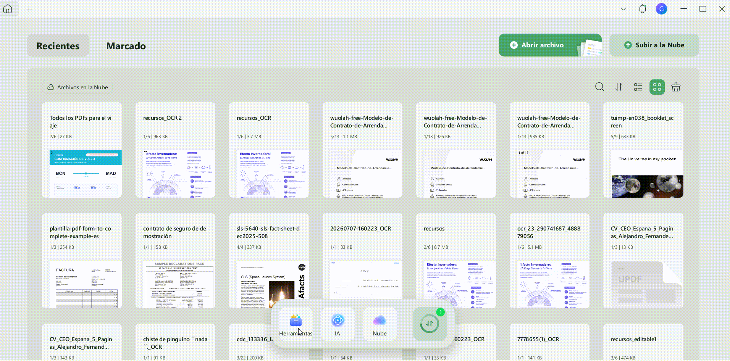Open the IA assistant
Screen dimensions: 730x361
coord(338,324)
